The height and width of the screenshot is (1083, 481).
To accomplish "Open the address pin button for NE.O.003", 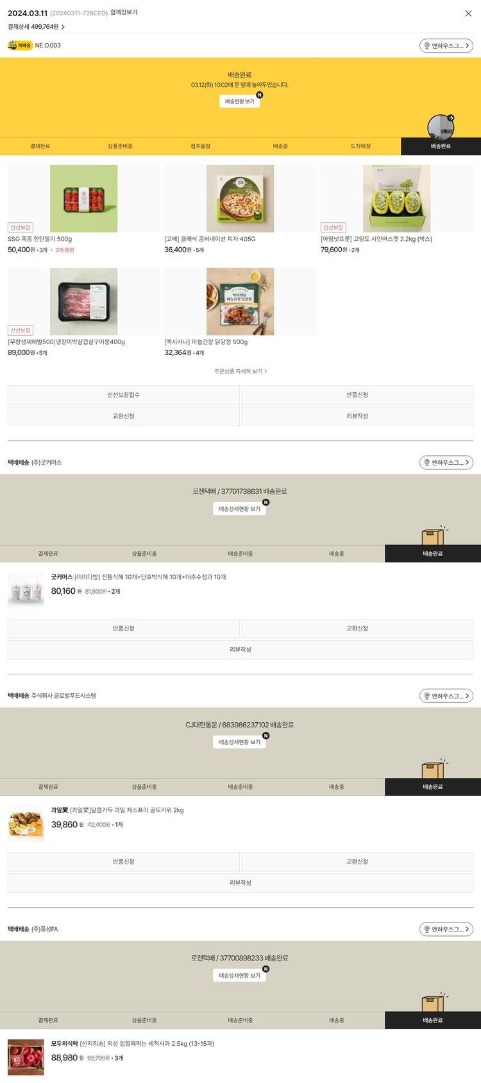I will pyautogui.click(x=446, y=46).
